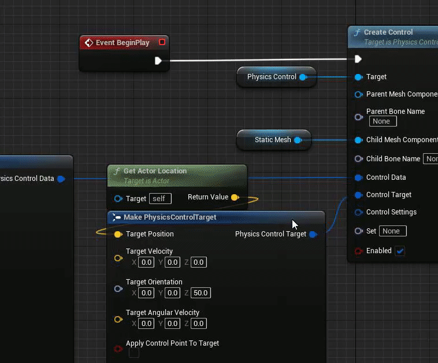This screenshot has height=363, width=438.
Task: Click the Physics Control Target output pin
Action: pyautogui.click(x=313, y=234)
